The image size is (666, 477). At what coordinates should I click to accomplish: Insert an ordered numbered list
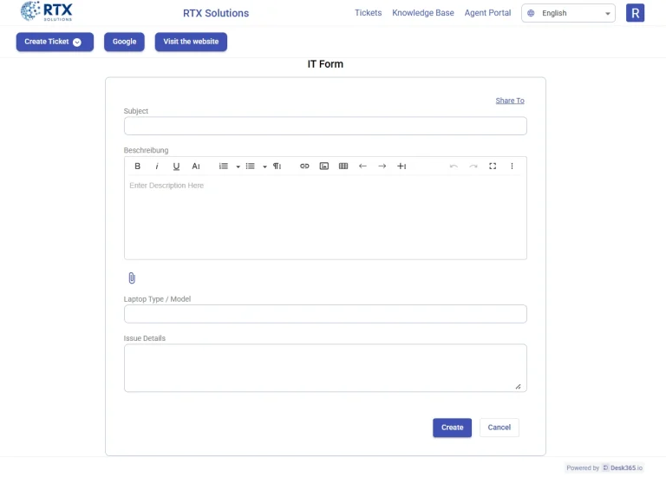click(224, 166)
